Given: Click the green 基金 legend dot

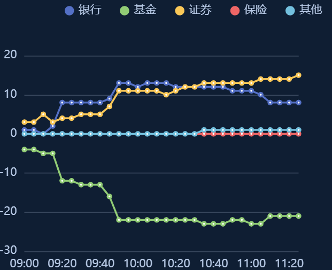Looking at the screenshot, I should point(125,11).
